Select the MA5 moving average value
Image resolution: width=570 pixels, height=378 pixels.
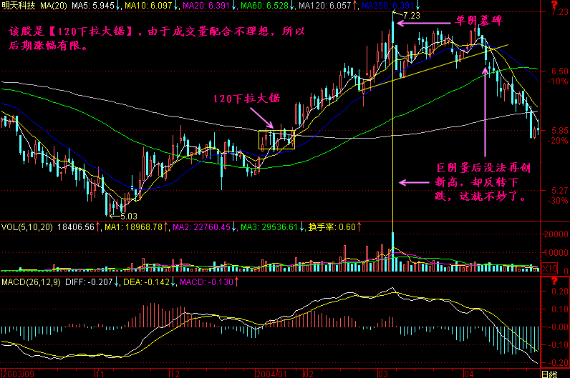[x=94, y=5]
